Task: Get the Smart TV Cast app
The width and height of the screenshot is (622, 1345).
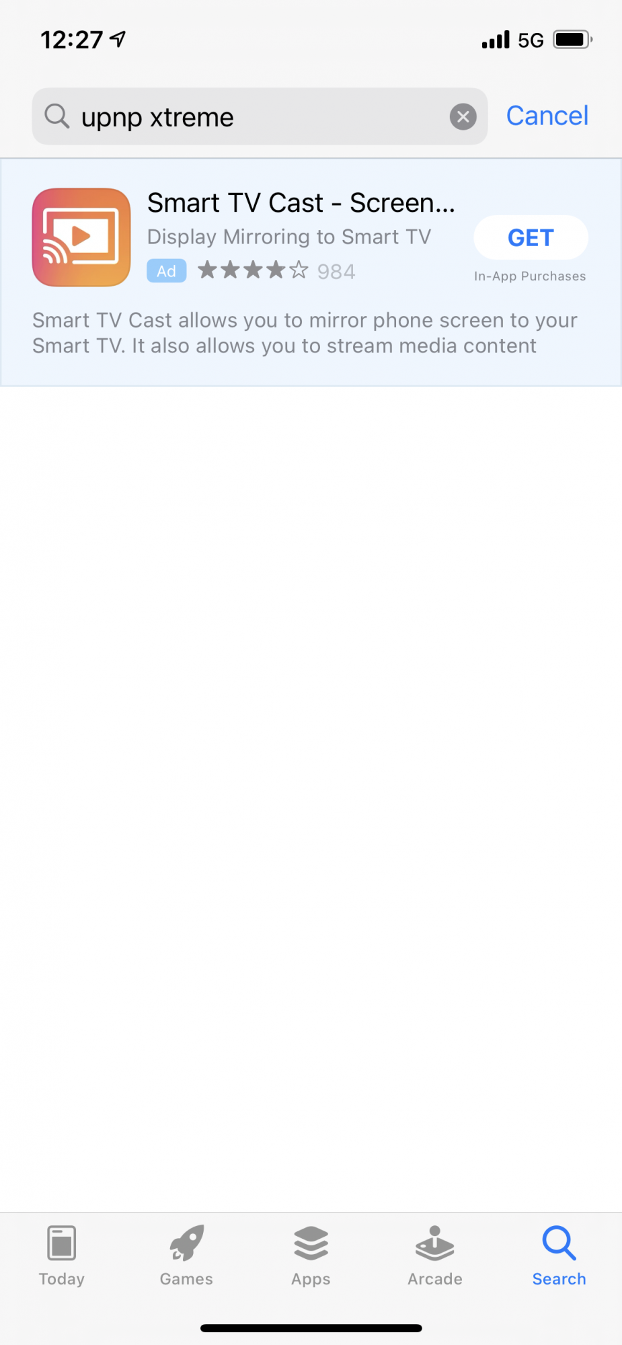Action: 531,237
